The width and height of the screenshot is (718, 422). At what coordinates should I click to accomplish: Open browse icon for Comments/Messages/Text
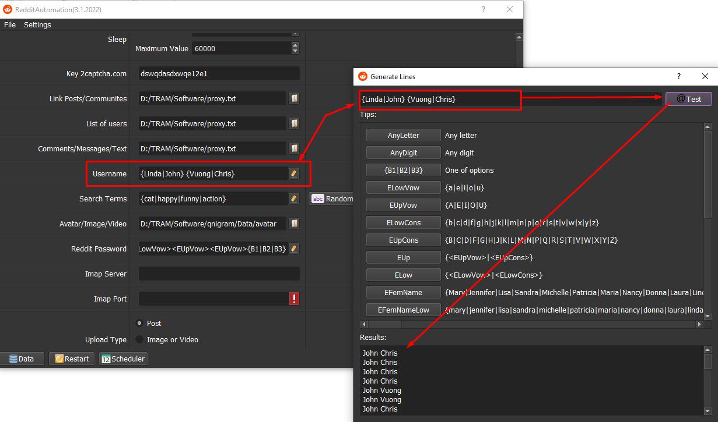click(295, 148)
